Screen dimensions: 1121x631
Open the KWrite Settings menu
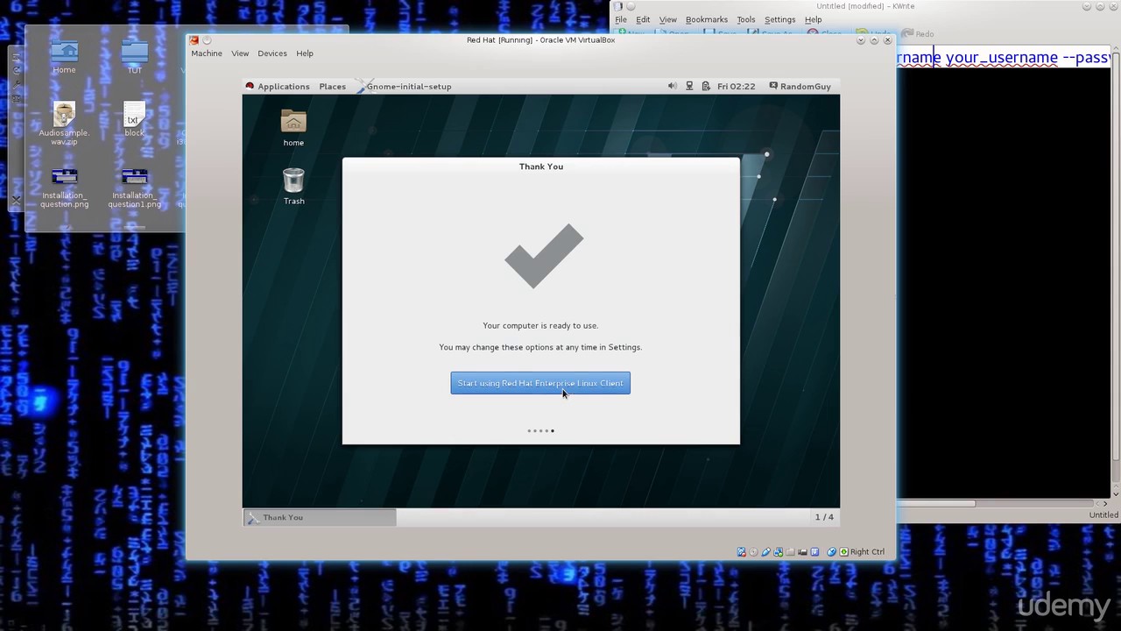(x=779, y=19)
